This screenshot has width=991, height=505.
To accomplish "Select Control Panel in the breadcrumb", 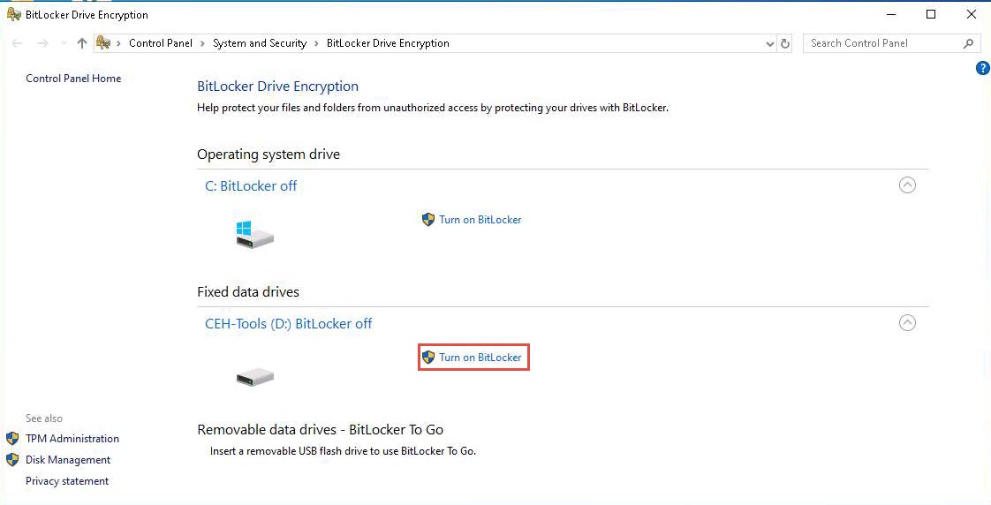I will tap(161, 43).
